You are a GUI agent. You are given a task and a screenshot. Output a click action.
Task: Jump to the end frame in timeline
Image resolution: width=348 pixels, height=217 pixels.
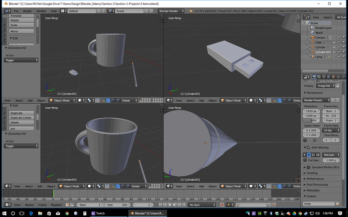[184, 205]
